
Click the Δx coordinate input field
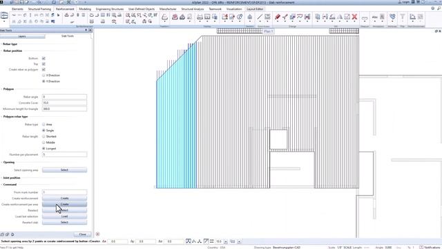click(117, 241)
